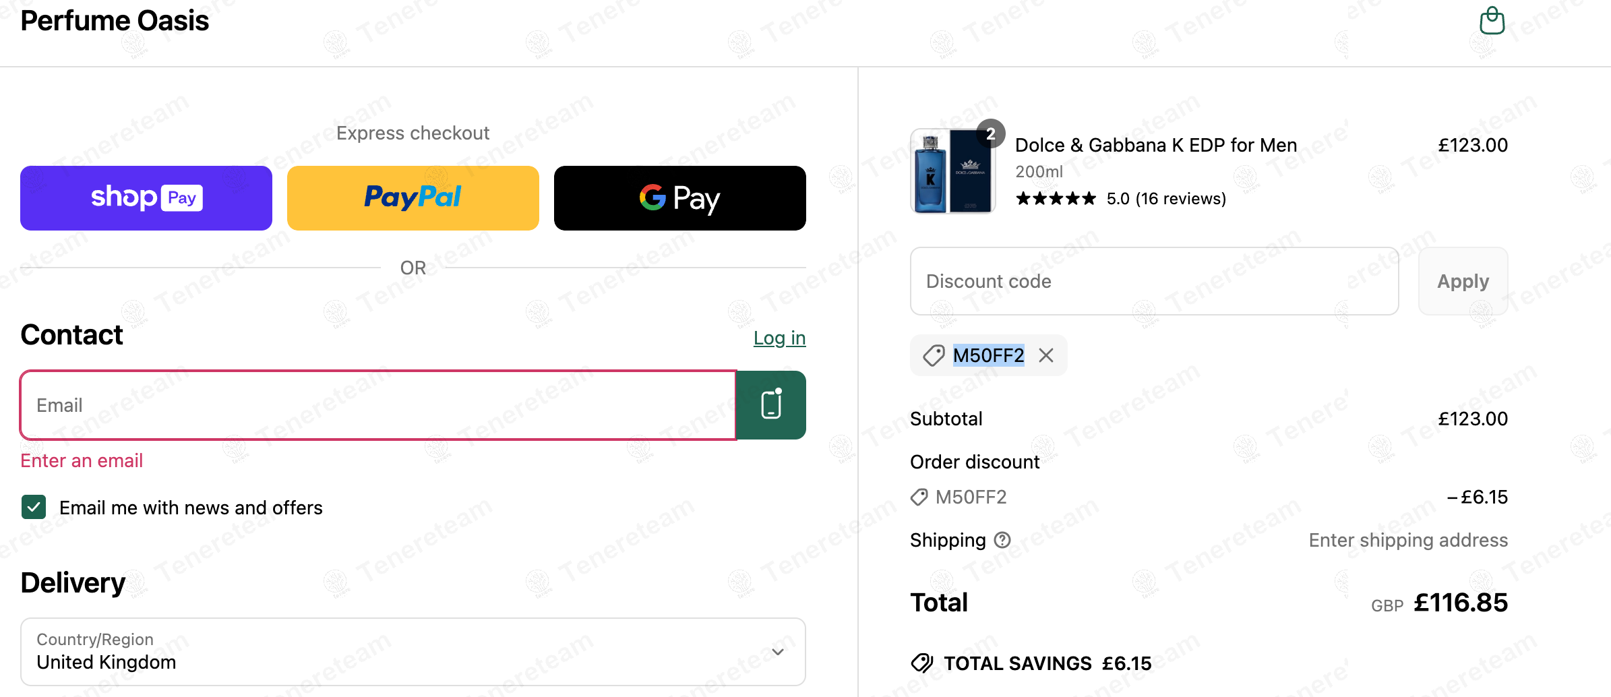Image resolution: width=1611 pixels, height=697 pixels.
Task: Uncheck Email me with news and offers
Action: click(x=34, y=507)
